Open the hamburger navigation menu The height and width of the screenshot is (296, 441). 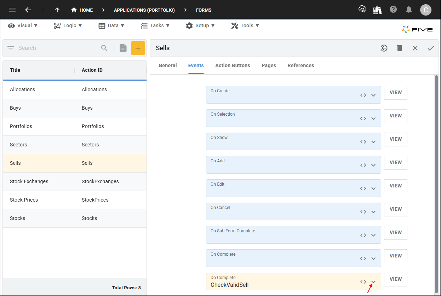(12, 10)
